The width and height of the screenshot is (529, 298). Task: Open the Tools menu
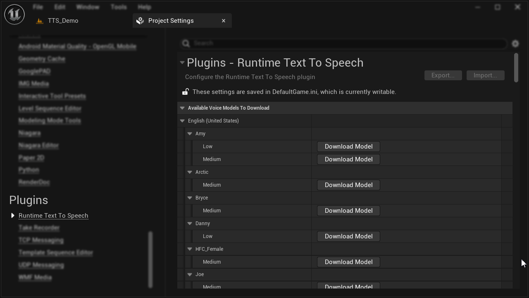click(119, 7)
